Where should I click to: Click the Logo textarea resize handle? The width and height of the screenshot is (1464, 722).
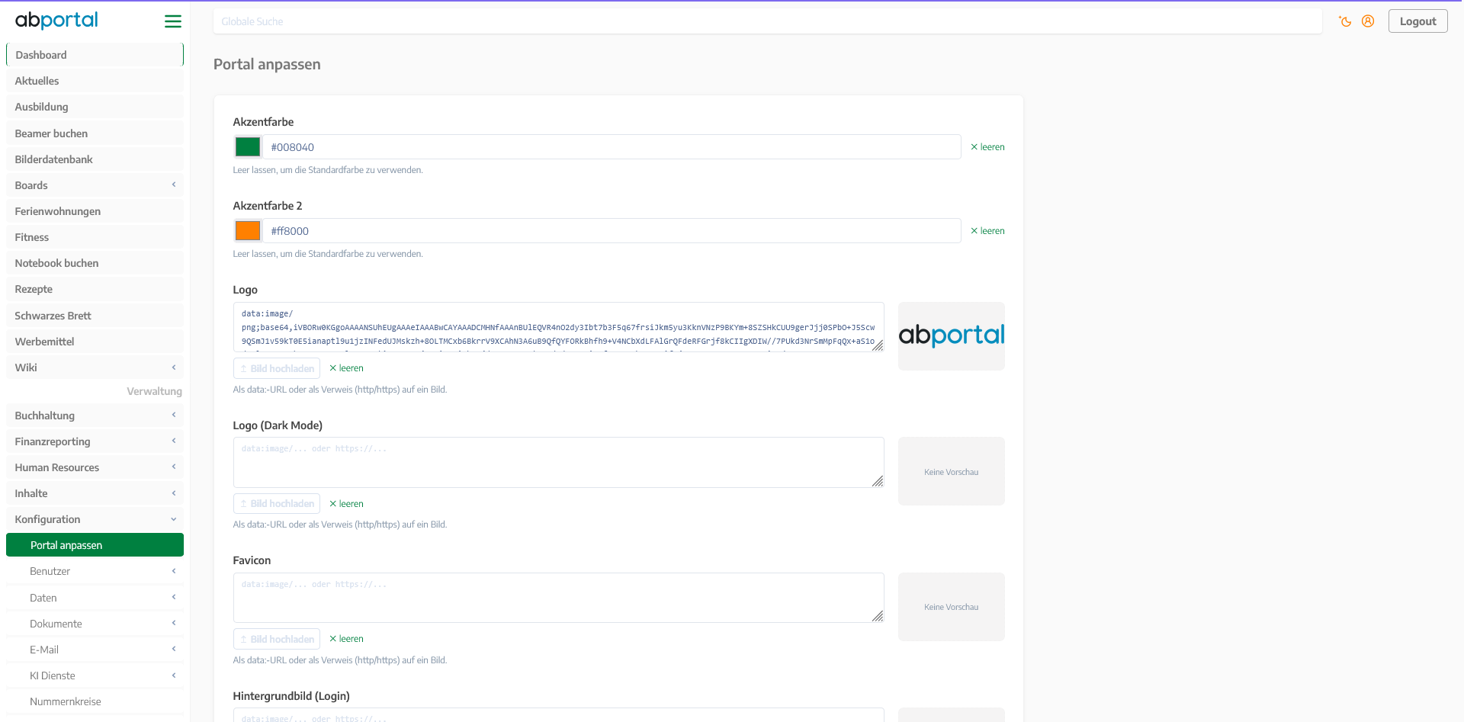point(878,346)
